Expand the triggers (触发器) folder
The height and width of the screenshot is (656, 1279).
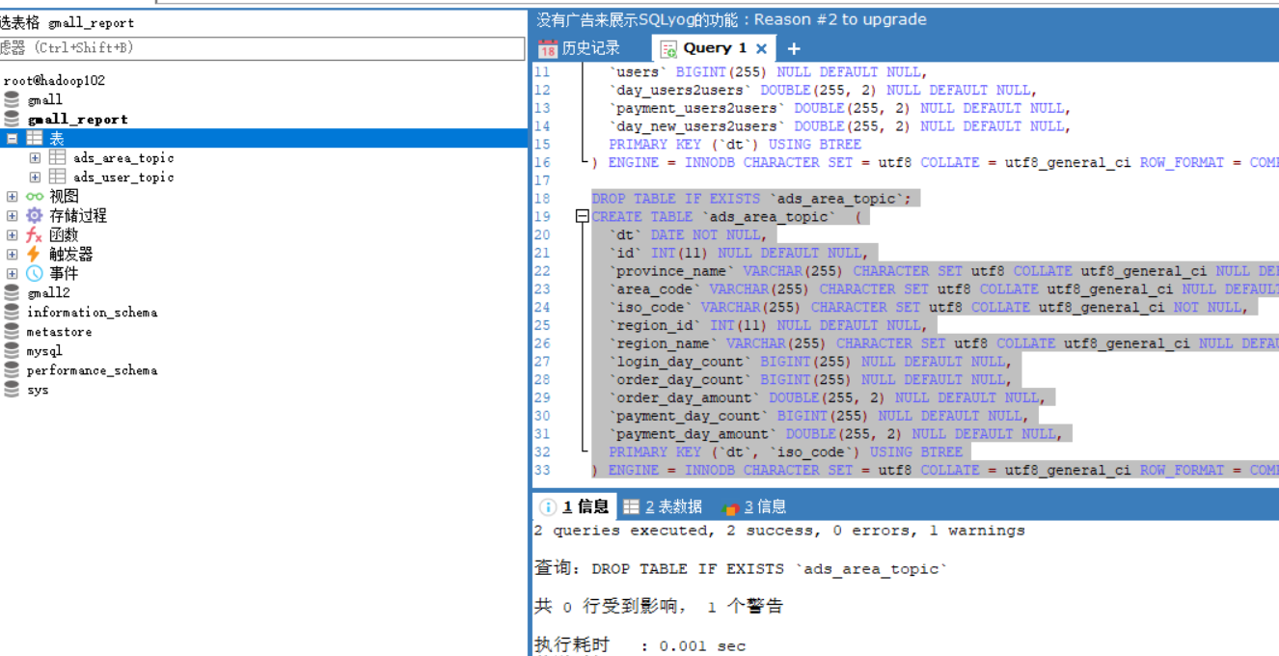12,255
